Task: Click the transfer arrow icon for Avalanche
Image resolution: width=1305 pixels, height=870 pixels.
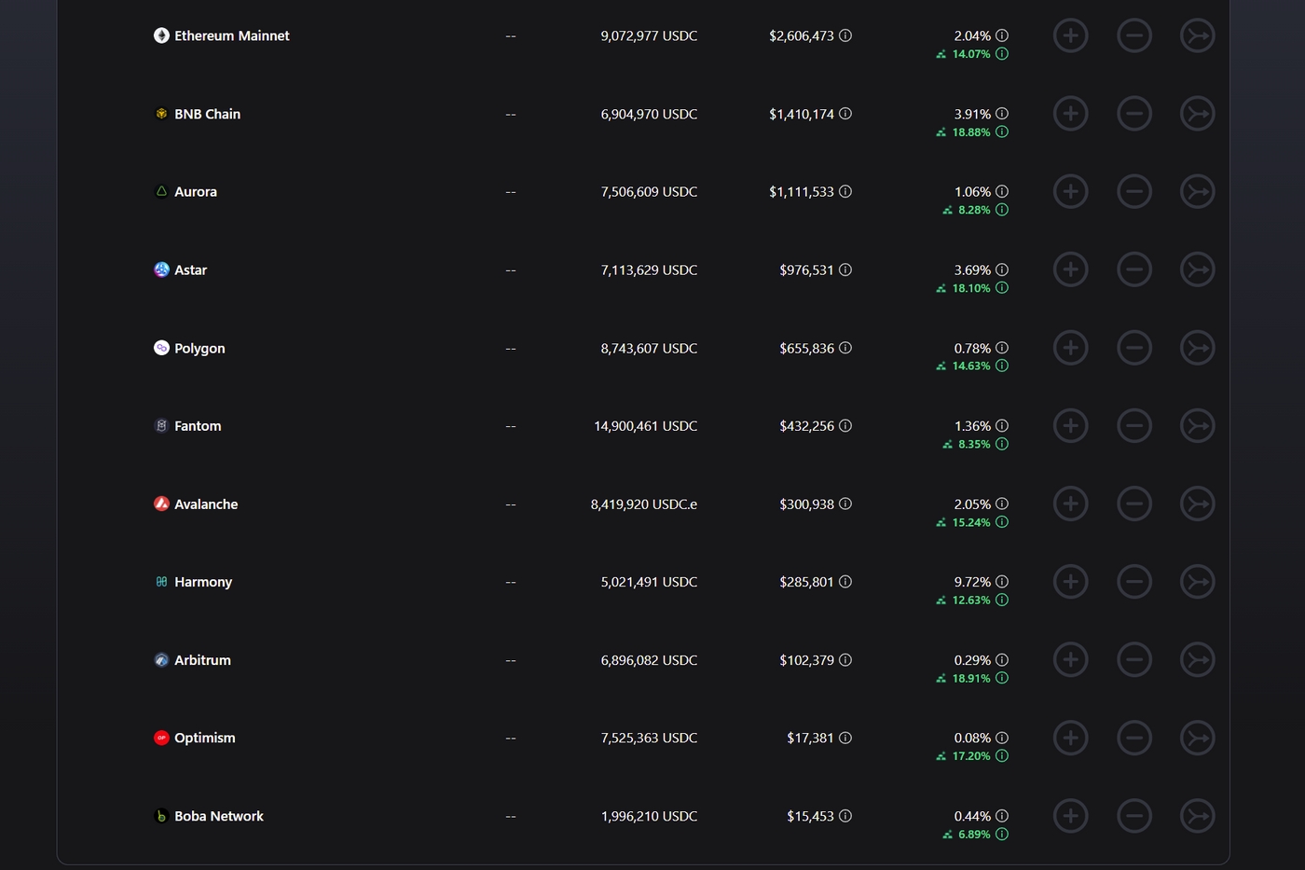Action: (x=1197, y=504)
